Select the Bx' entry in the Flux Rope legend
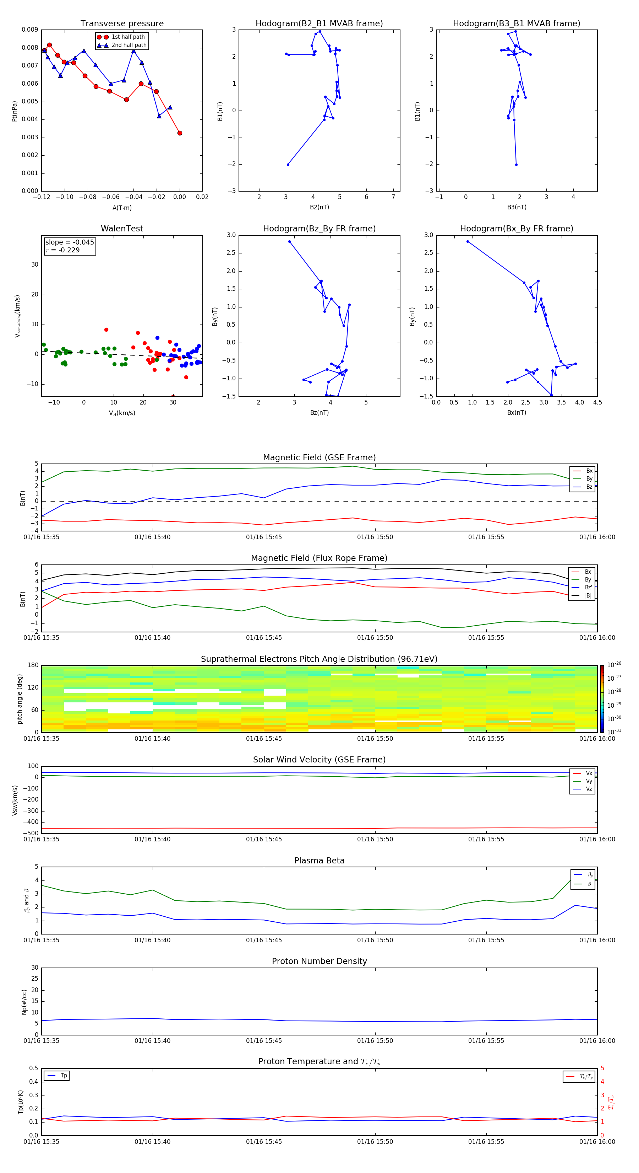 [582, 572]
